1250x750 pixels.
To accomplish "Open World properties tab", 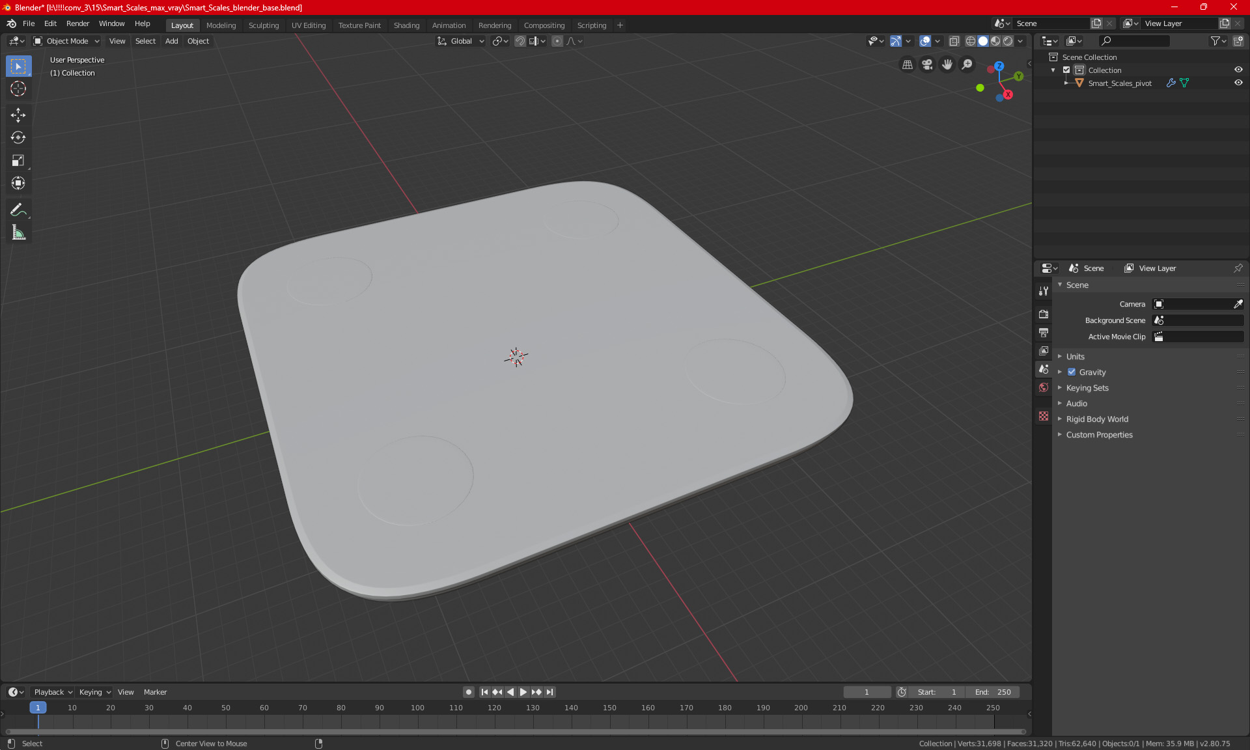I will pos(1044,387).
